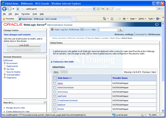Open the address bar URL dropdown

click(x=94, y=9)
